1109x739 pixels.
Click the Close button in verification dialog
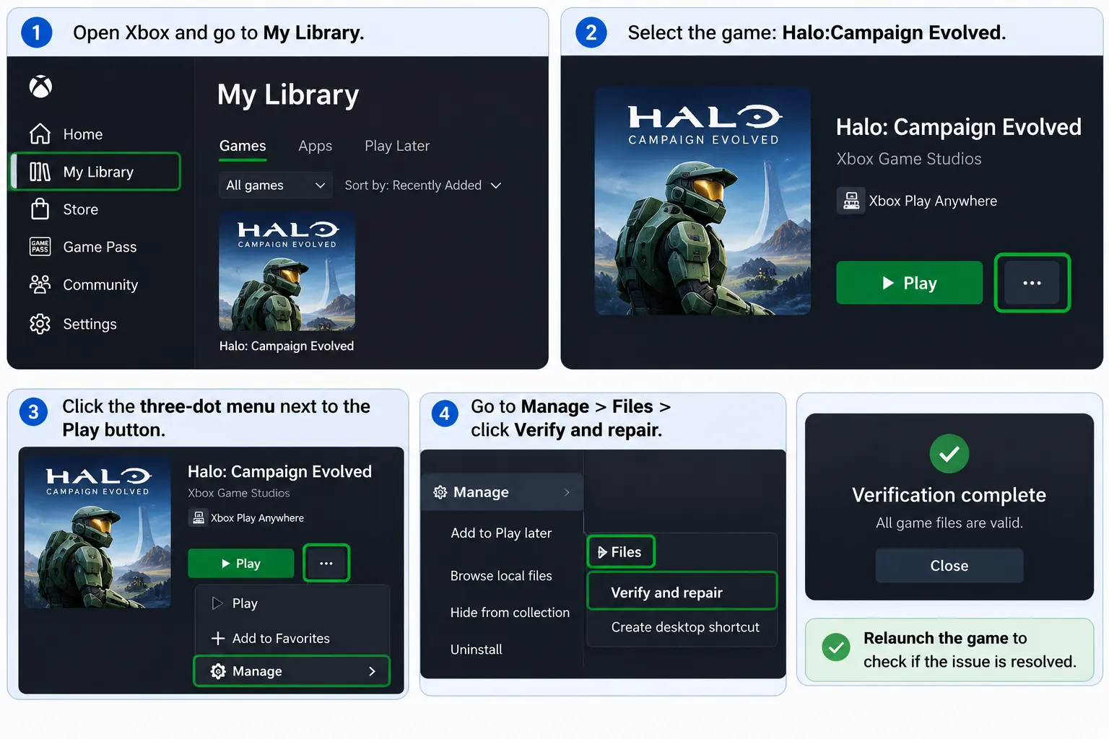pyautogui.click(x=949, y=566)
